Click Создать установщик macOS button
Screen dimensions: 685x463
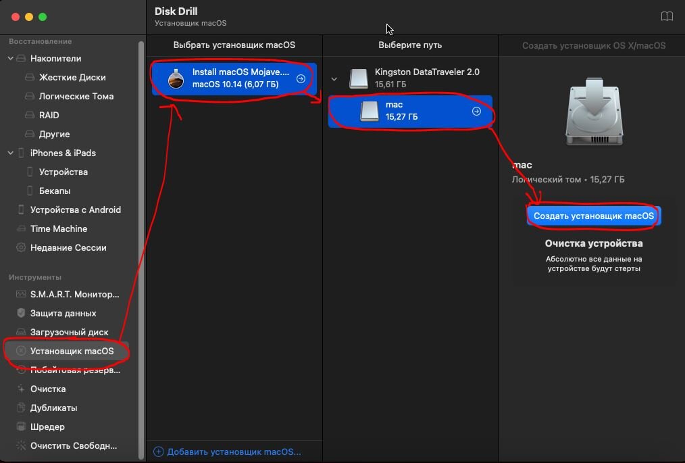coord(594,216)
